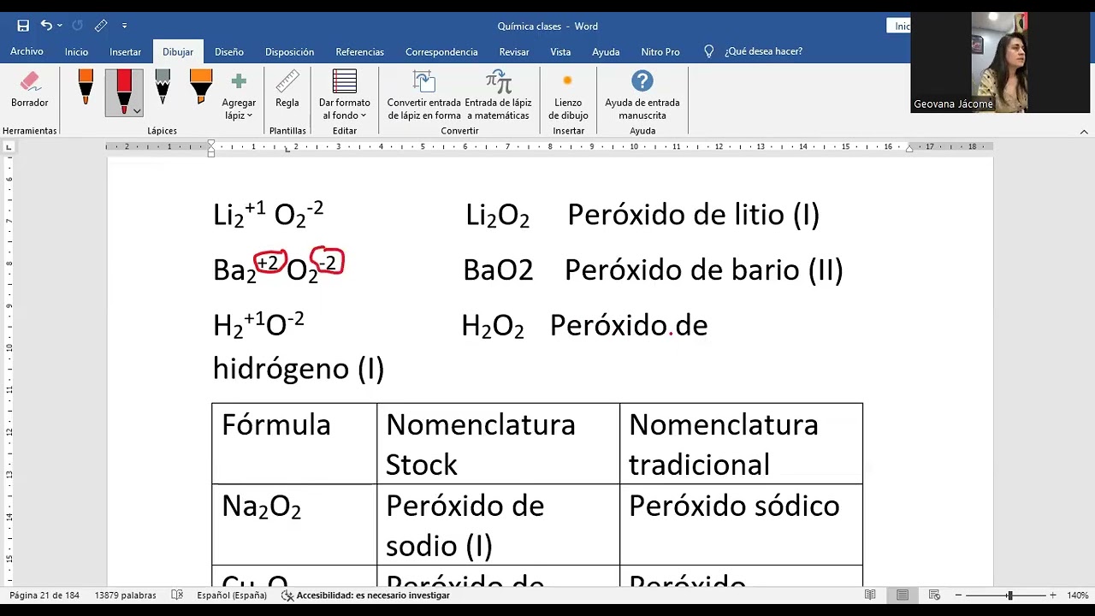Open the Diseño tab
Screen dimensions: 1095x616
[x=228, y=51]
